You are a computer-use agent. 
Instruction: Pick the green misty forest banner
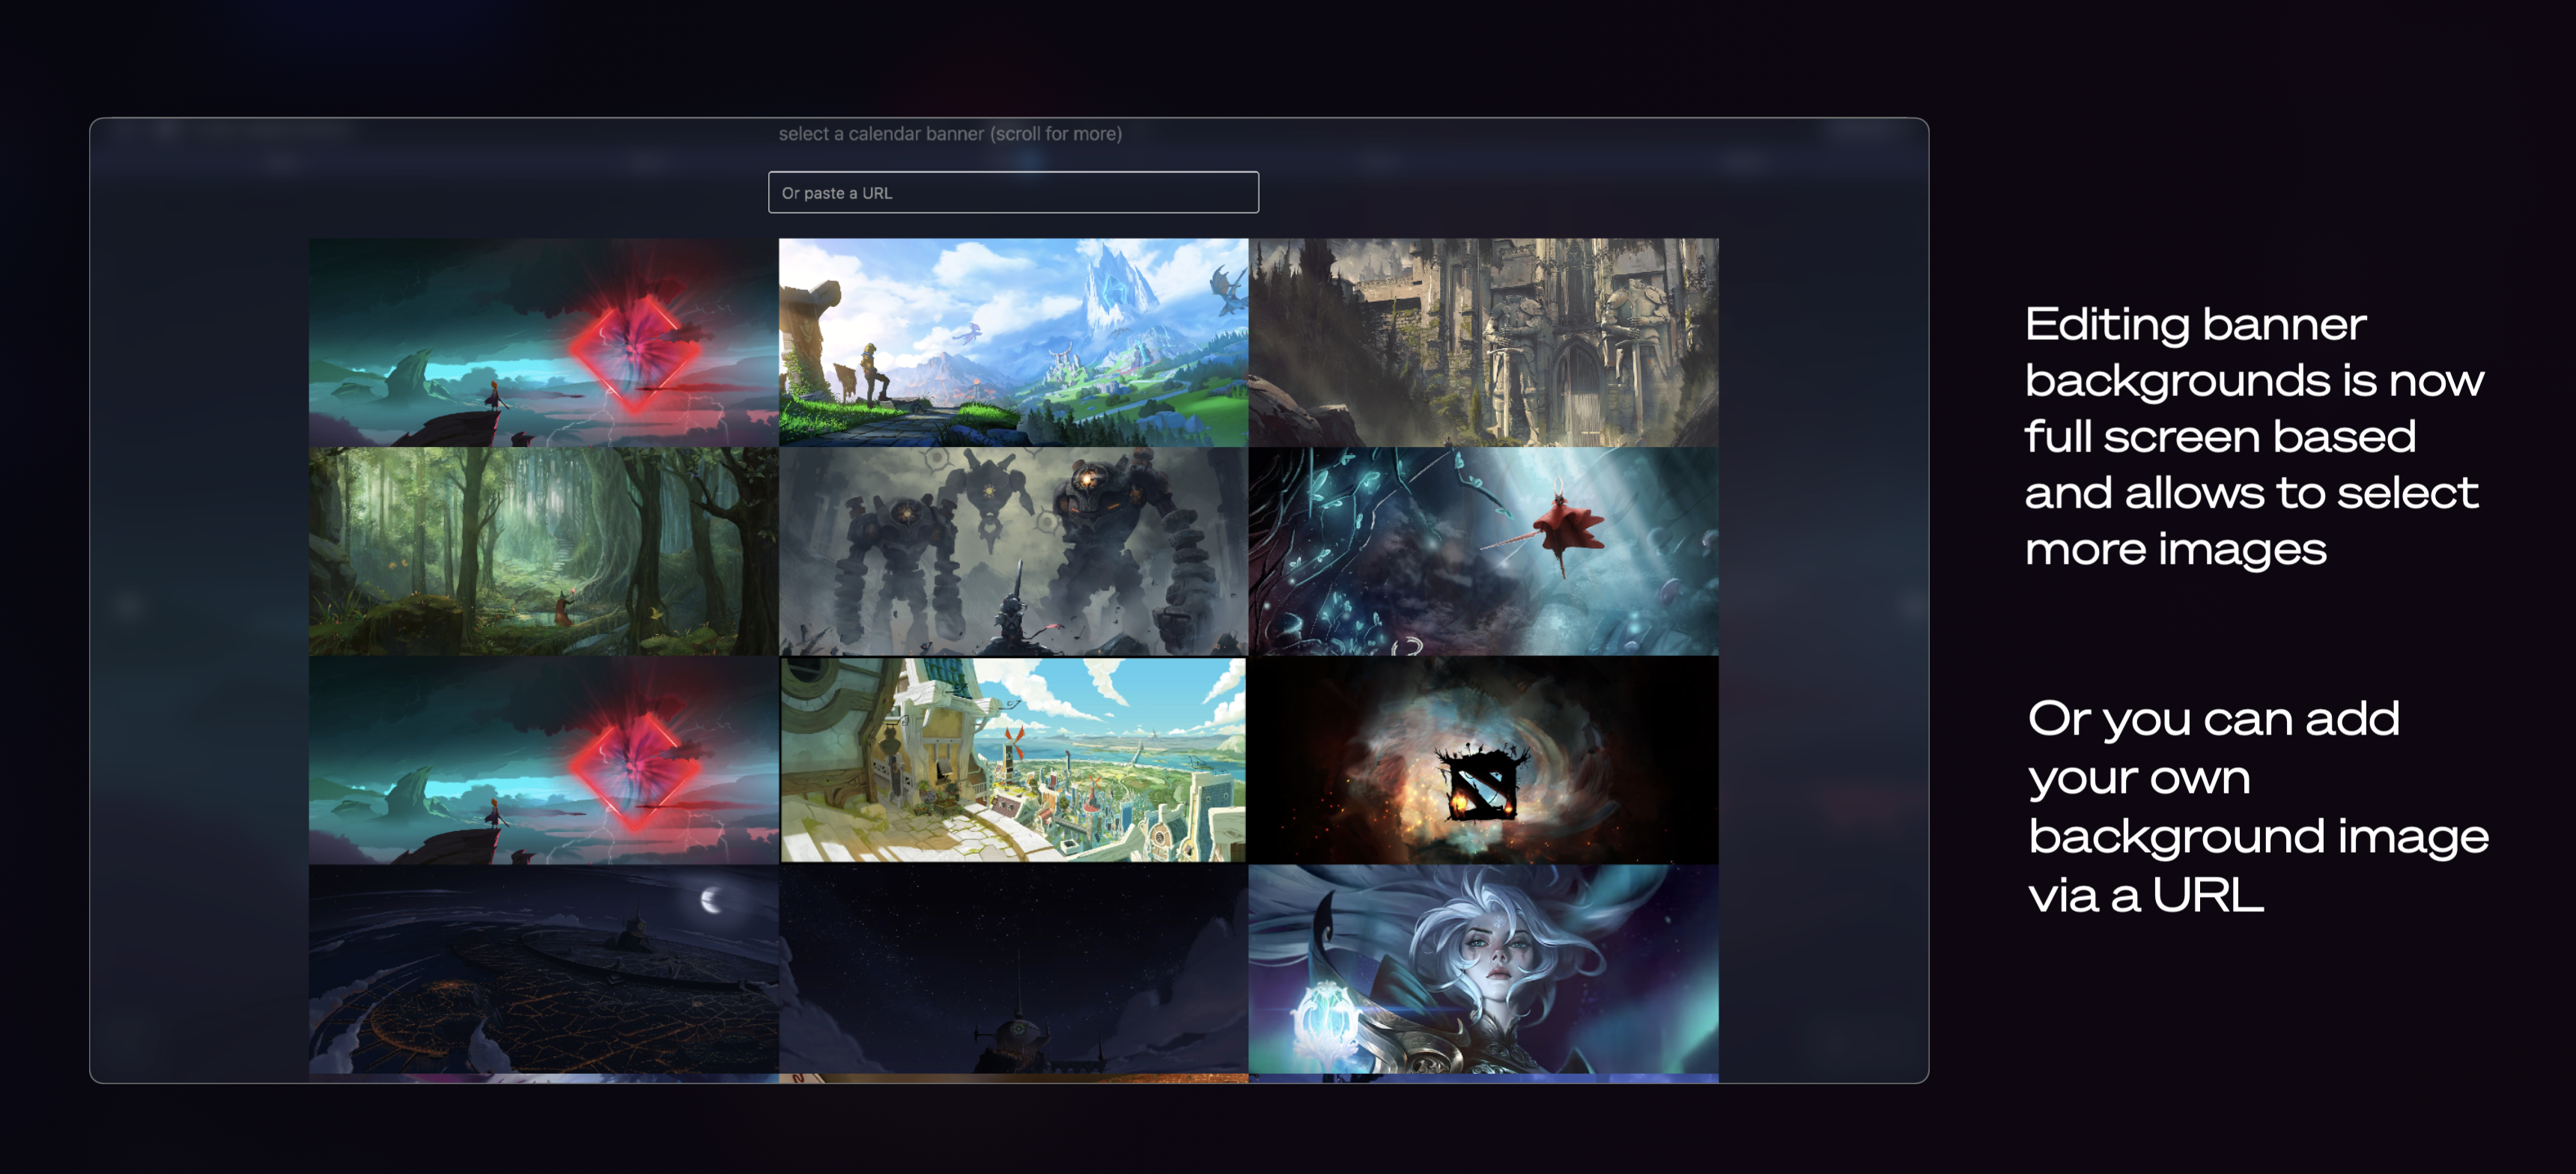click(543, 551)
